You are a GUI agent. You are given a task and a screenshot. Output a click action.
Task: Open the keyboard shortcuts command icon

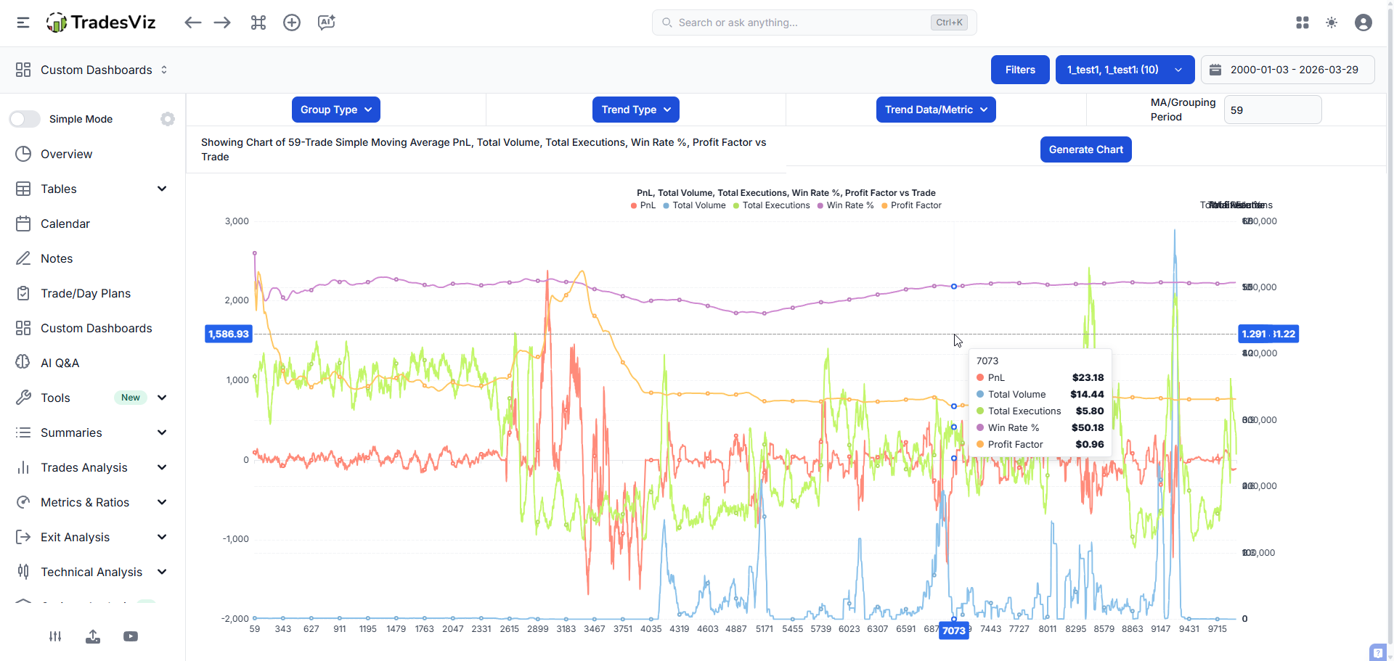click(258, 22)
